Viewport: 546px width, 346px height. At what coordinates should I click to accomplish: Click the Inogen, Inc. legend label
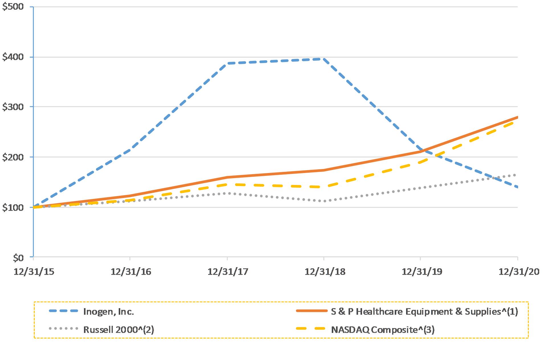pos(109,312)
